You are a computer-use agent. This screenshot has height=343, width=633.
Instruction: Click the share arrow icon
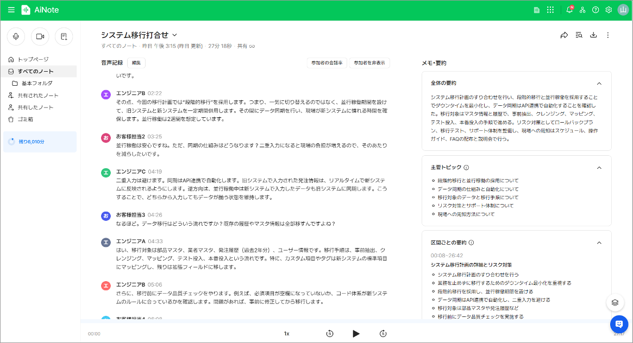tap(564, 35)
